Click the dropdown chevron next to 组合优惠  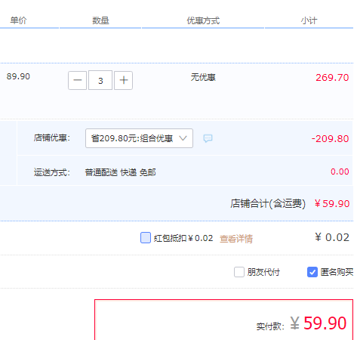183,138
